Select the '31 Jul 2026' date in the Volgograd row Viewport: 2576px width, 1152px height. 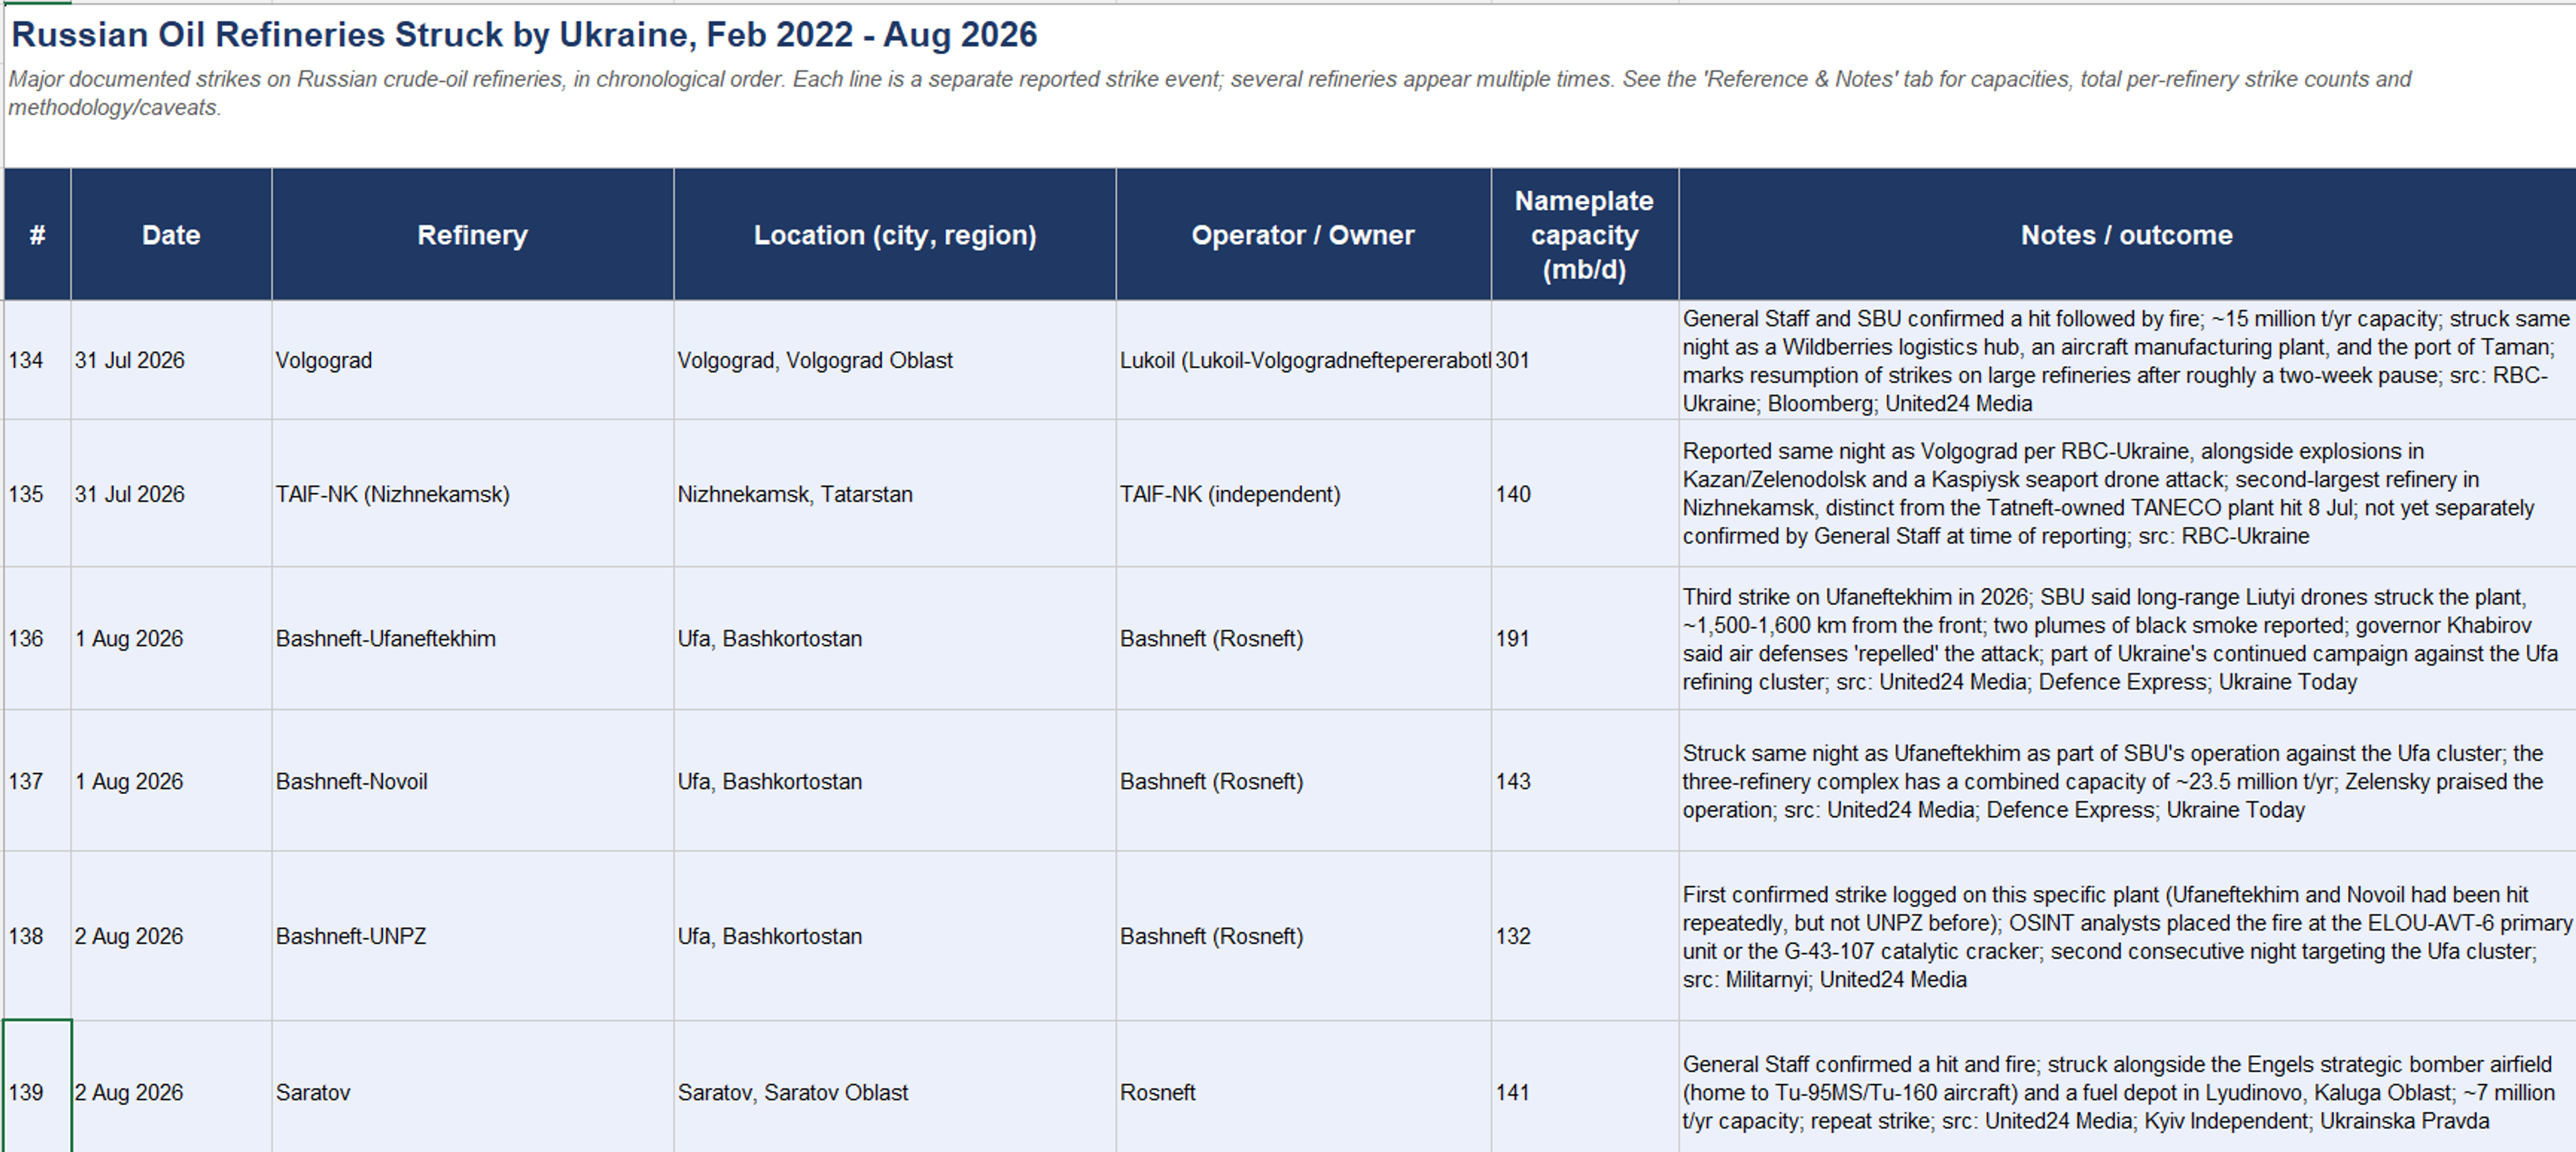click(x=171, y=360)
